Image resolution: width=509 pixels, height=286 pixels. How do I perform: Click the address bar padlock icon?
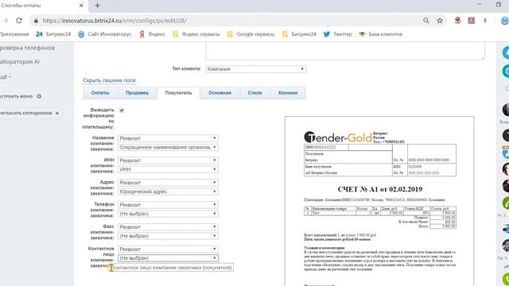pyautogui.click(x=36, y=21)
